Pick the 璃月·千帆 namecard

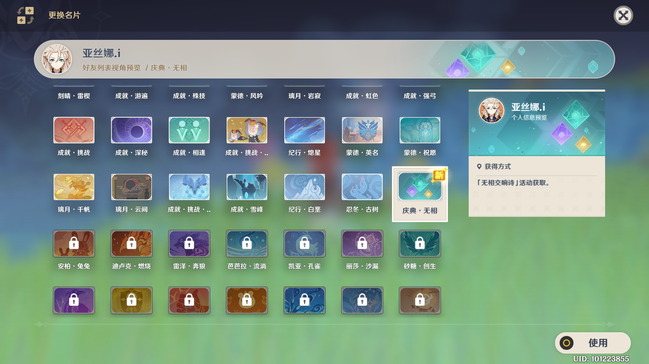[x=74, y=187]
